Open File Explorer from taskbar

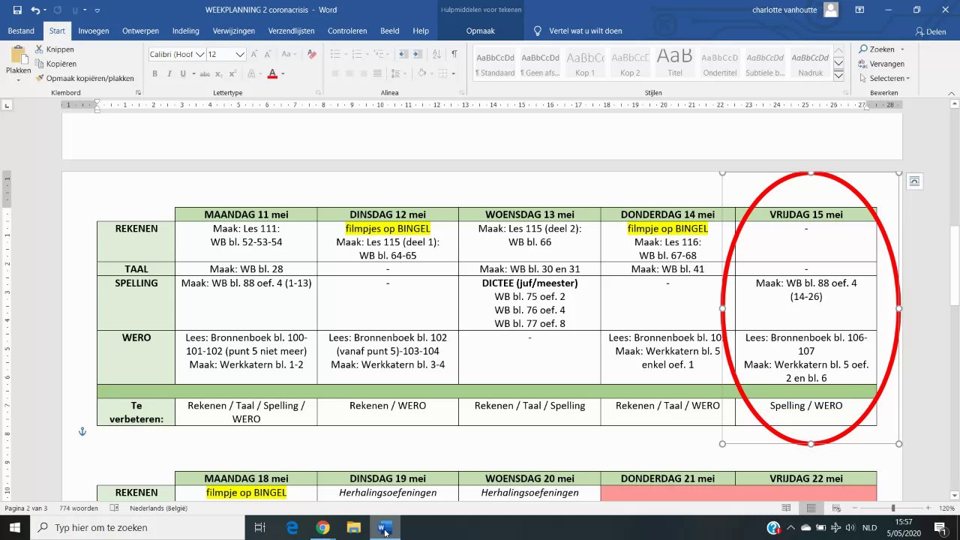353,528
